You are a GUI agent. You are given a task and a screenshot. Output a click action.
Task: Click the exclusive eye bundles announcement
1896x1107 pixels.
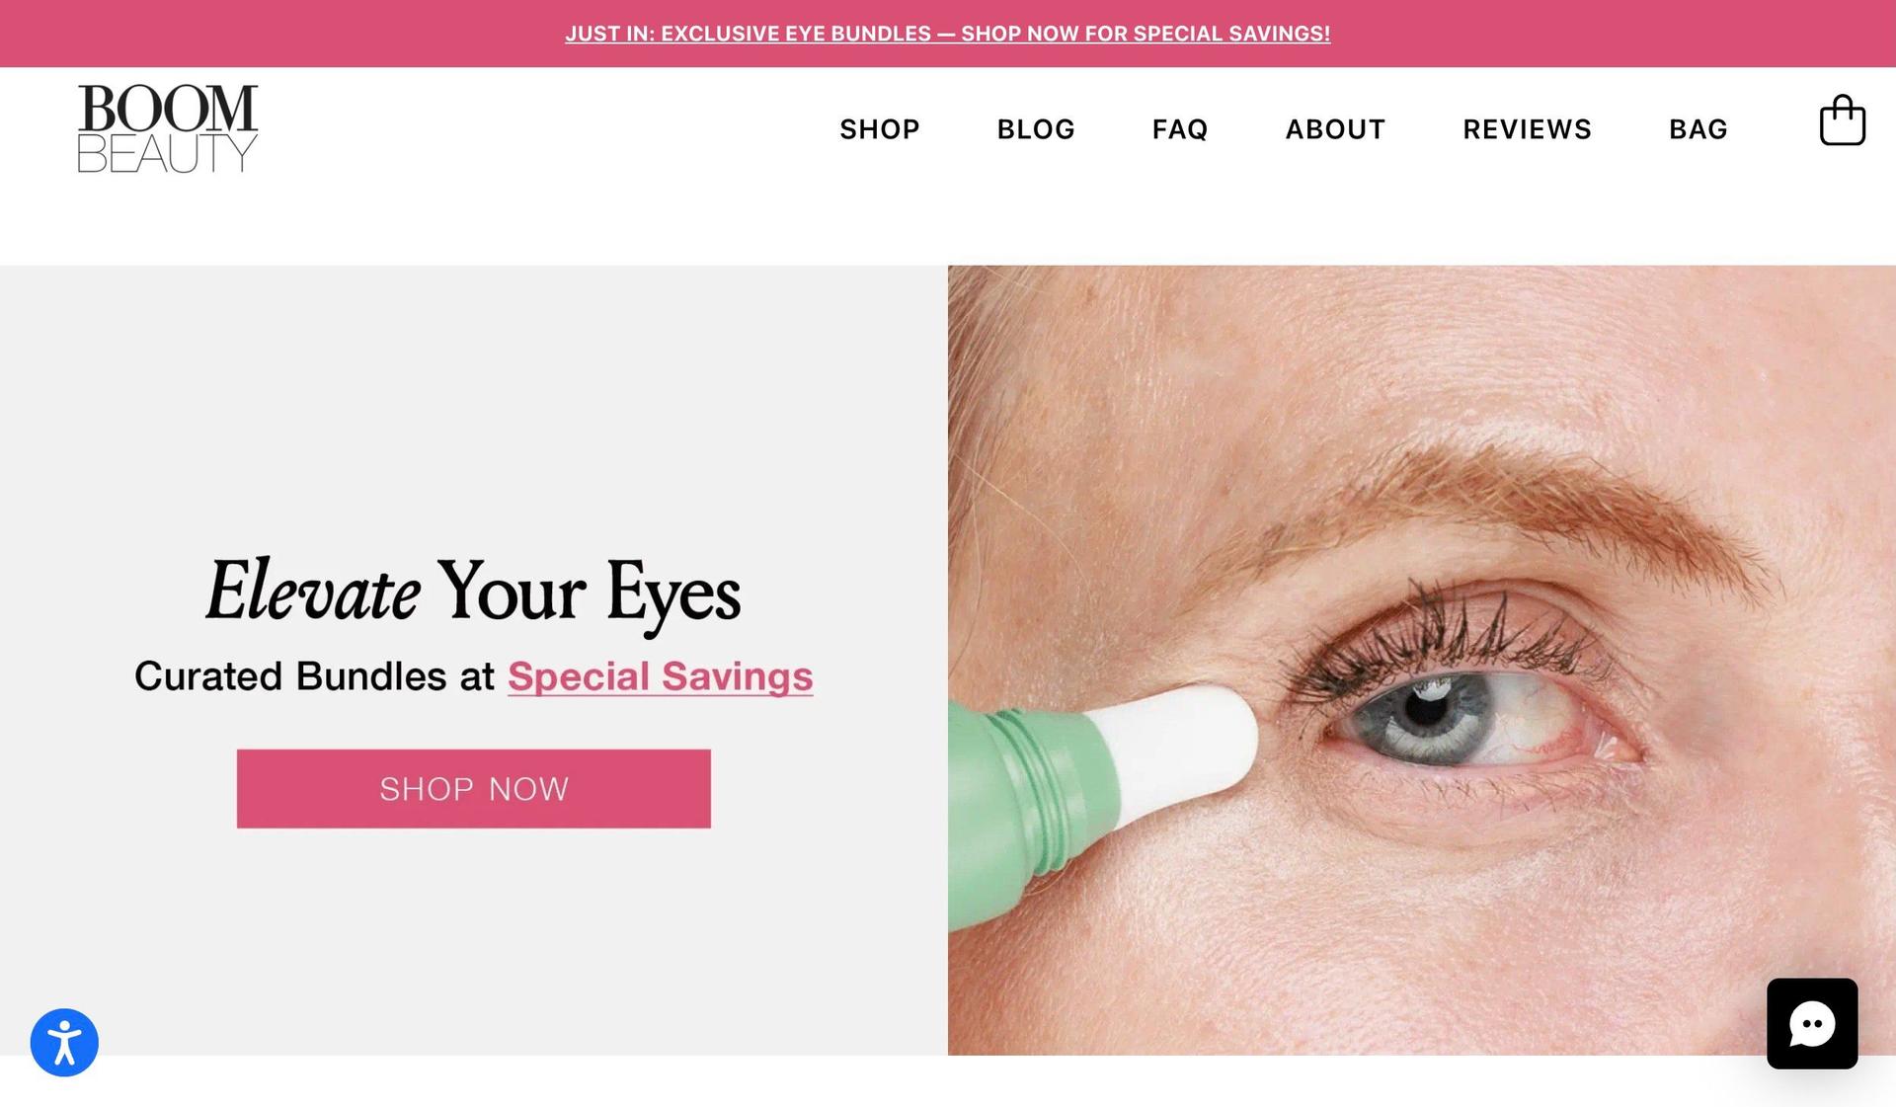pos(948,34)
